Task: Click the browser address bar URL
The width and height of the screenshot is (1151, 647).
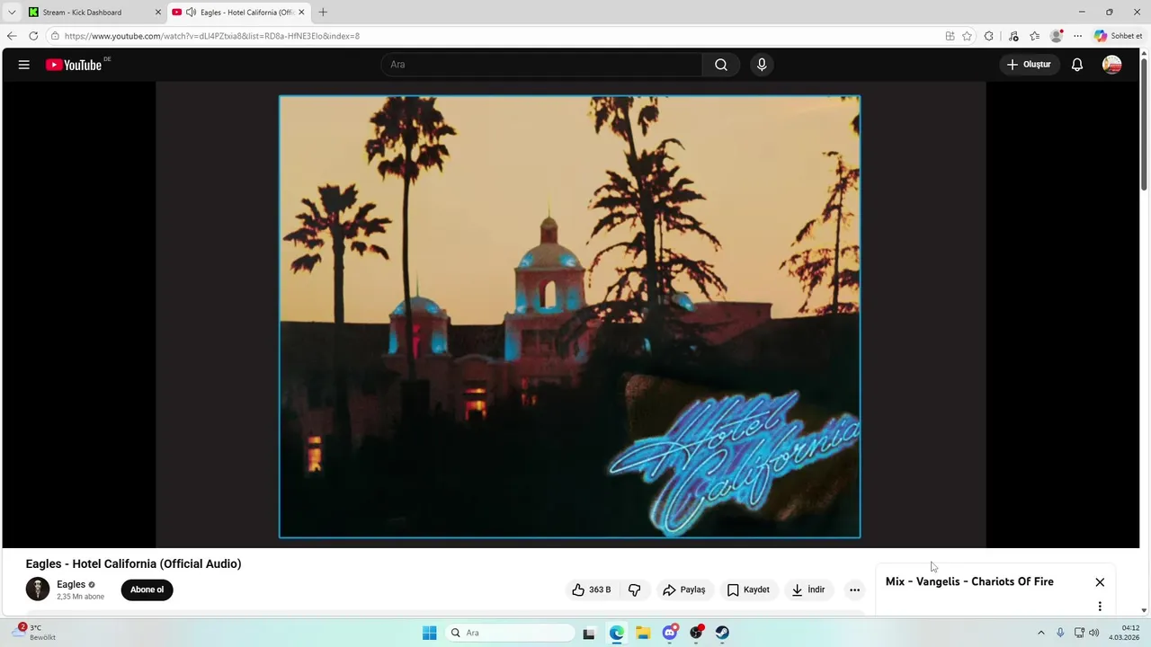Action: 212,36
